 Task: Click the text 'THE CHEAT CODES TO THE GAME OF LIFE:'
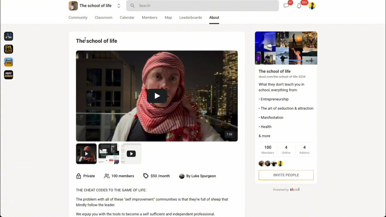(x=111, y=190)
